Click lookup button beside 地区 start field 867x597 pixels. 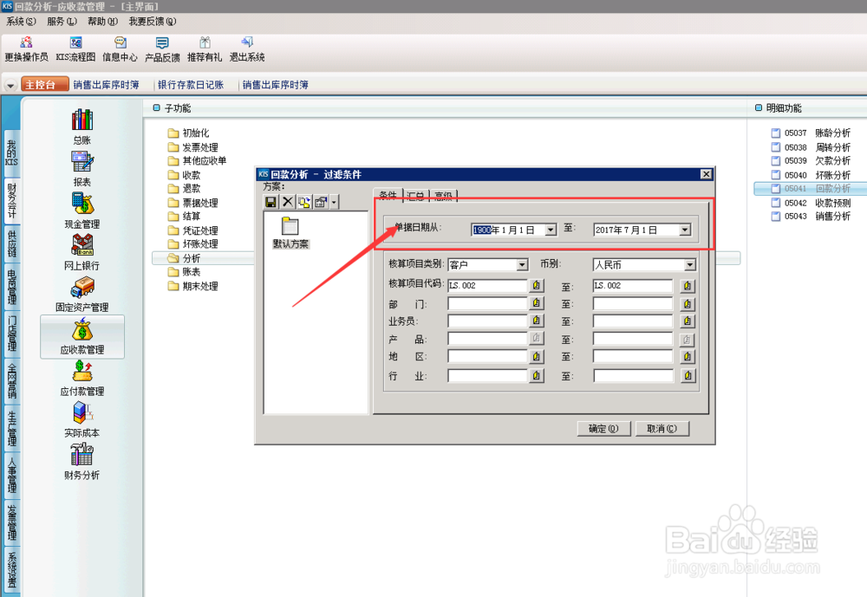(x=537, y=356)
